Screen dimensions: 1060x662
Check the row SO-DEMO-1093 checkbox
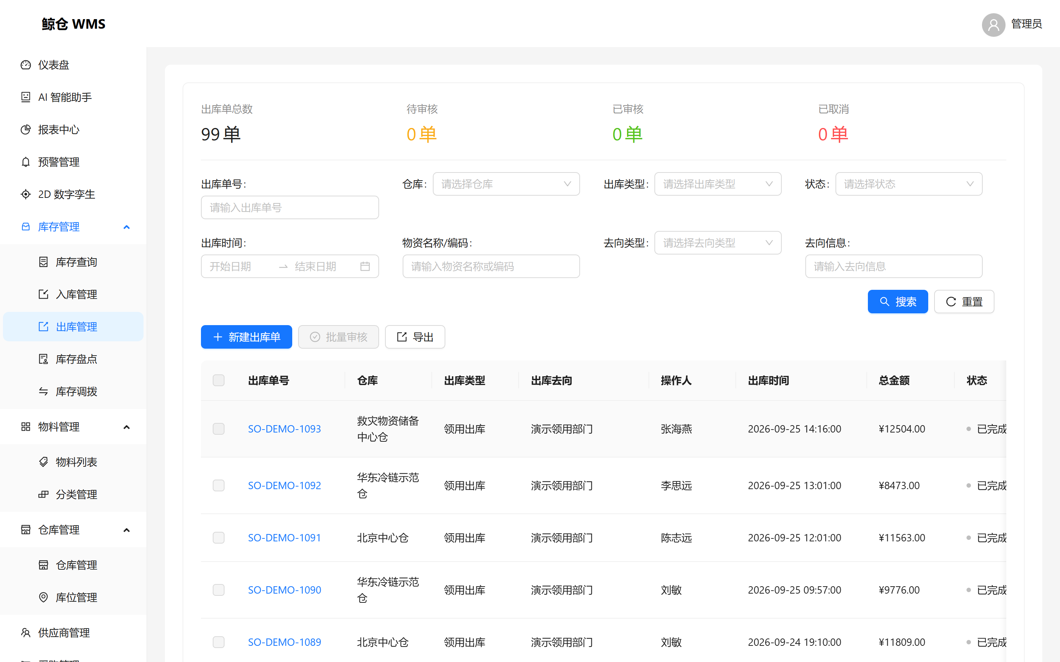point(219,428)
